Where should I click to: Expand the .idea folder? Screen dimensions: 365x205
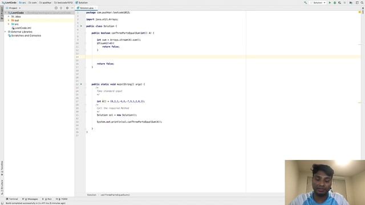click(9, 17)
